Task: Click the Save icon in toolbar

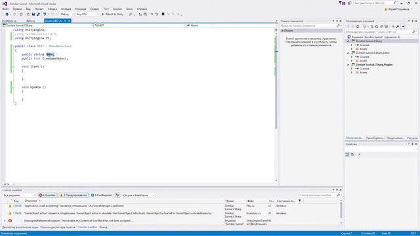Action: (x=33, y=14)
